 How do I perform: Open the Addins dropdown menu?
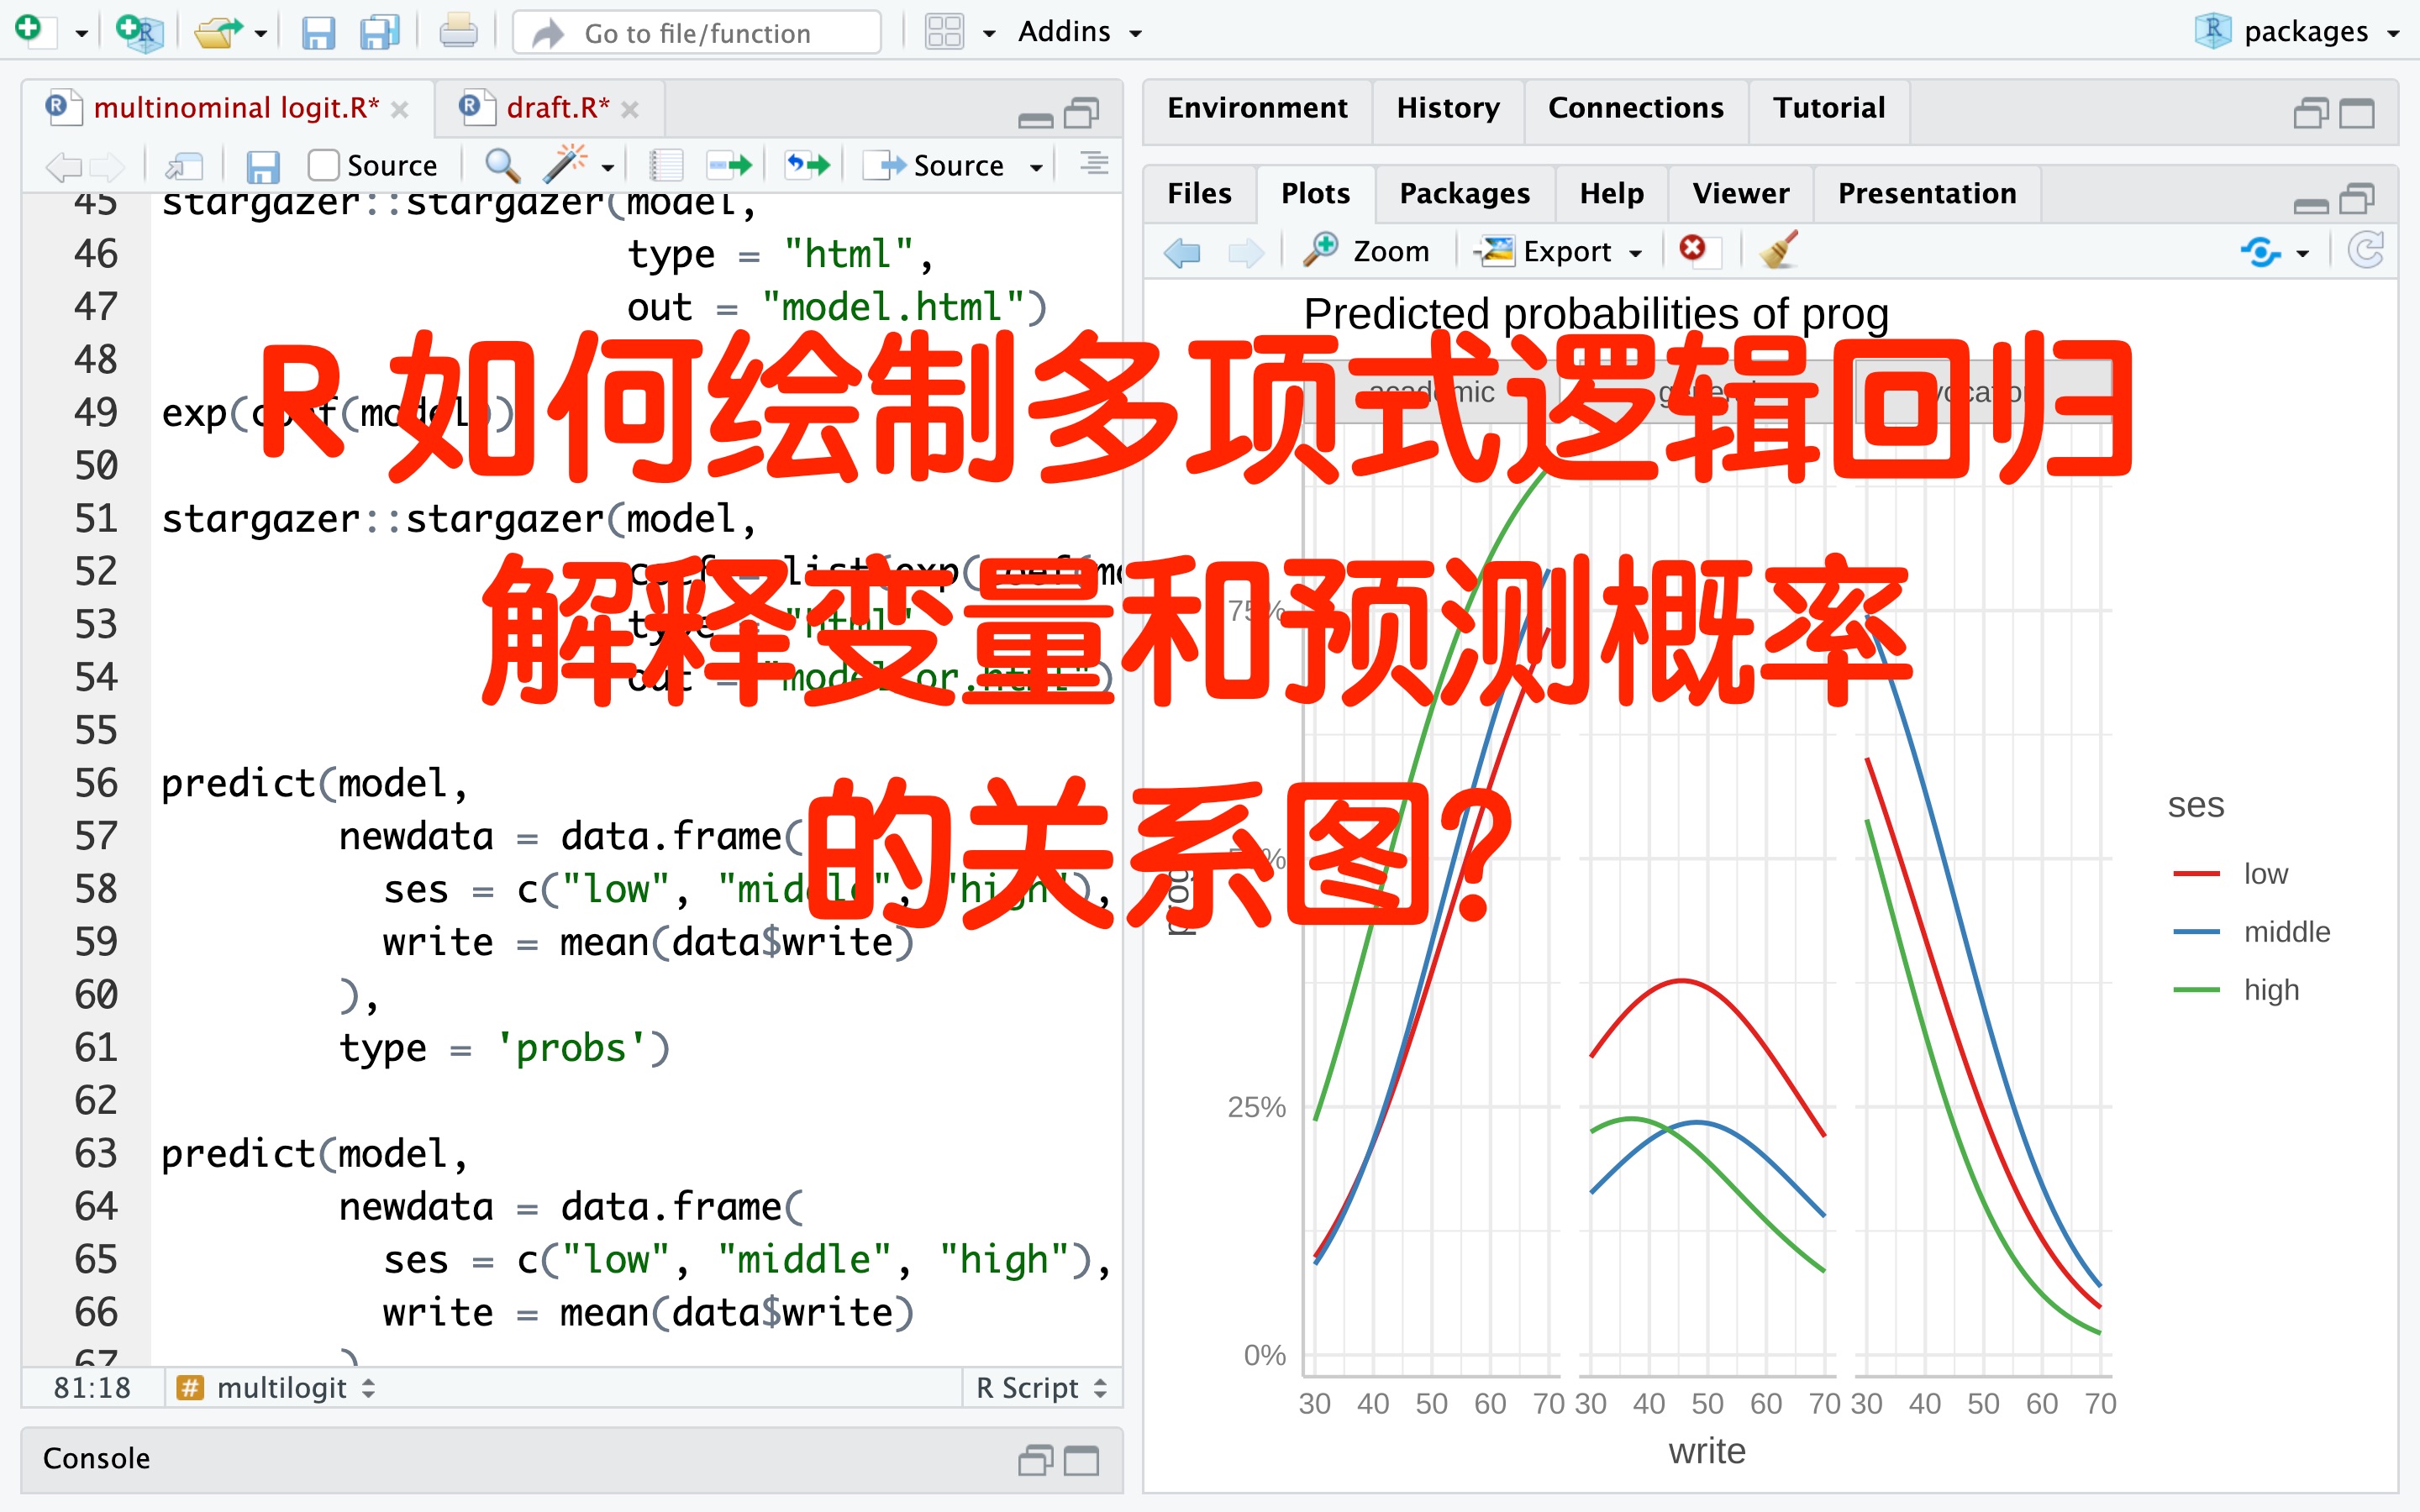[1076, 31]
